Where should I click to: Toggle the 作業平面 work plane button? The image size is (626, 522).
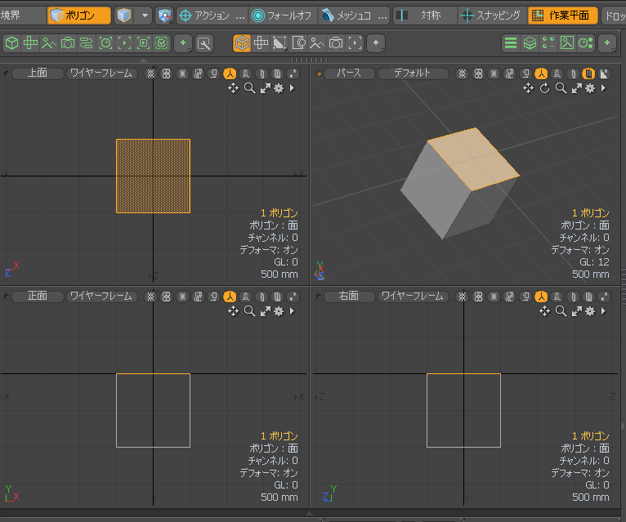coord(562,16)
